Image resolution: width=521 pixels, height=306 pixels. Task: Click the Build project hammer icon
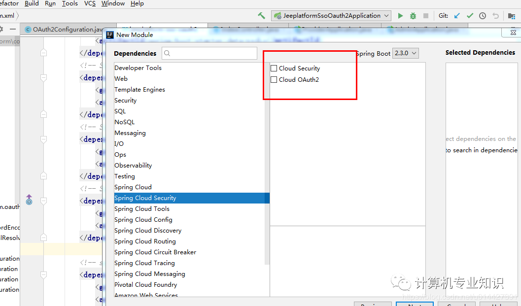(262, 16)
